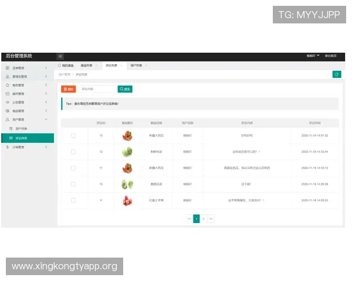Click the 角色管理 star icon

[x=8, y=85]
